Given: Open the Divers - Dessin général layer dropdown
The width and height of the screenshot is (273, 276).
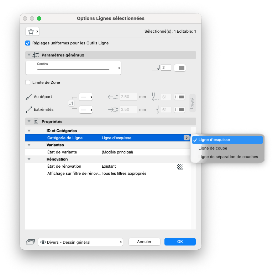Looking at the screenshot, I should tap(80, 242).
